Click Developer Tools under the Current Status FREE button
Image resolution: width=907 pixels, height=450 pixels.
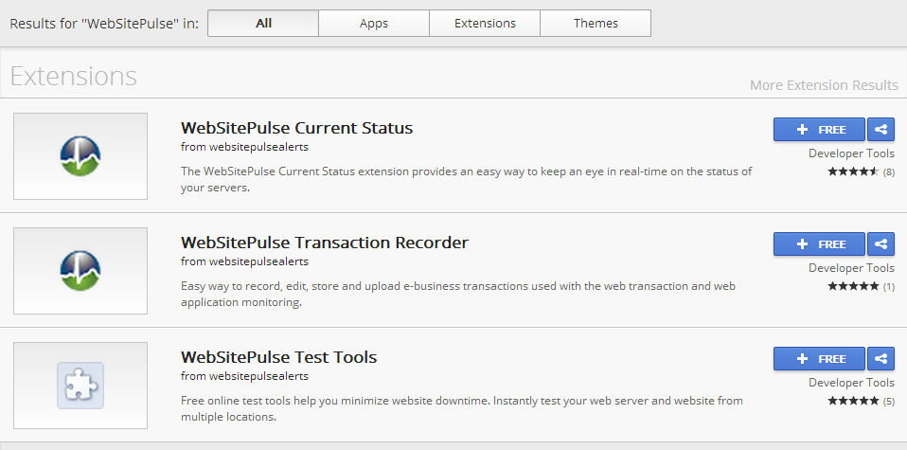[x=851, y=153]
